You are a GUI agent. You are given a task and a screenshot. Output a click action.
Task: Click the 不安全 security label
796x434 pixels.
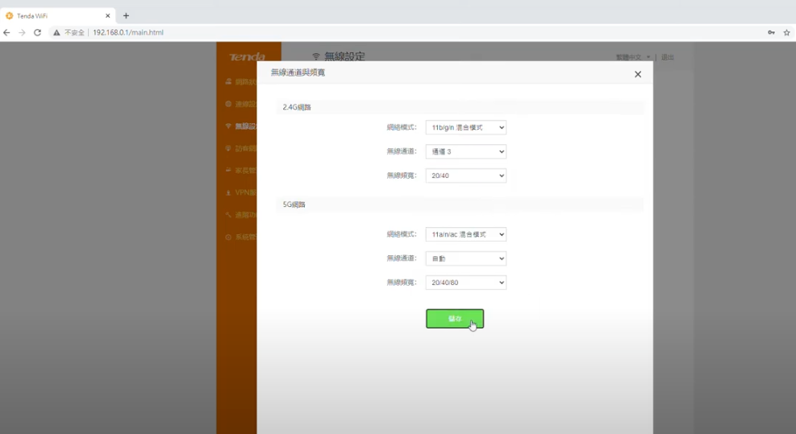point(75,32)
